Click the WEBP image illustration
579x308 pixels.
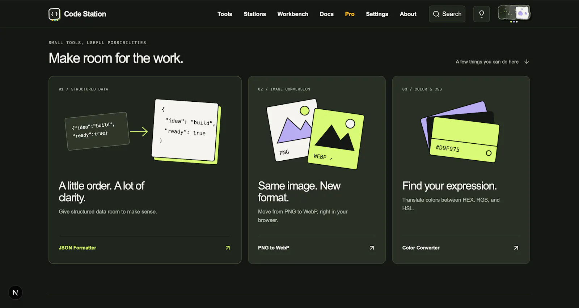click(336, 139)
